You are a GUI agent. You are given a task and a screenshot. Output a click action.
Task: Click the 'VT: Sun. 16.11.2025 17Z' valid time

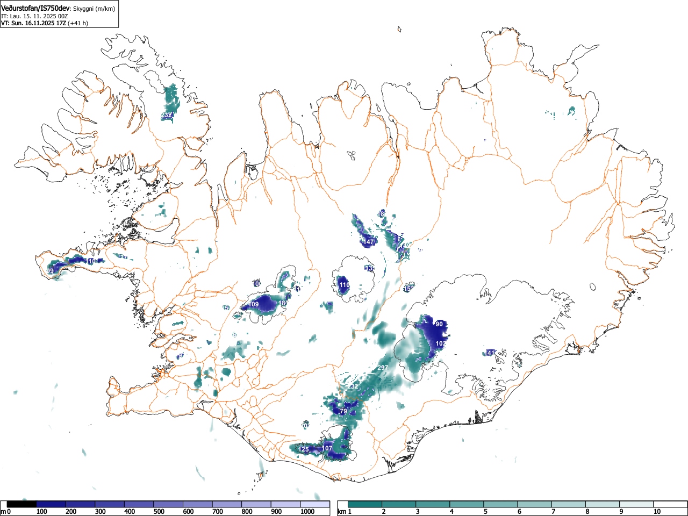point(33,23)
